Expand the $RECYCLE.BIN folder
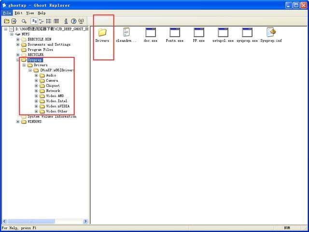This screenshot has width=309, height=232. (x=18, y=40)
